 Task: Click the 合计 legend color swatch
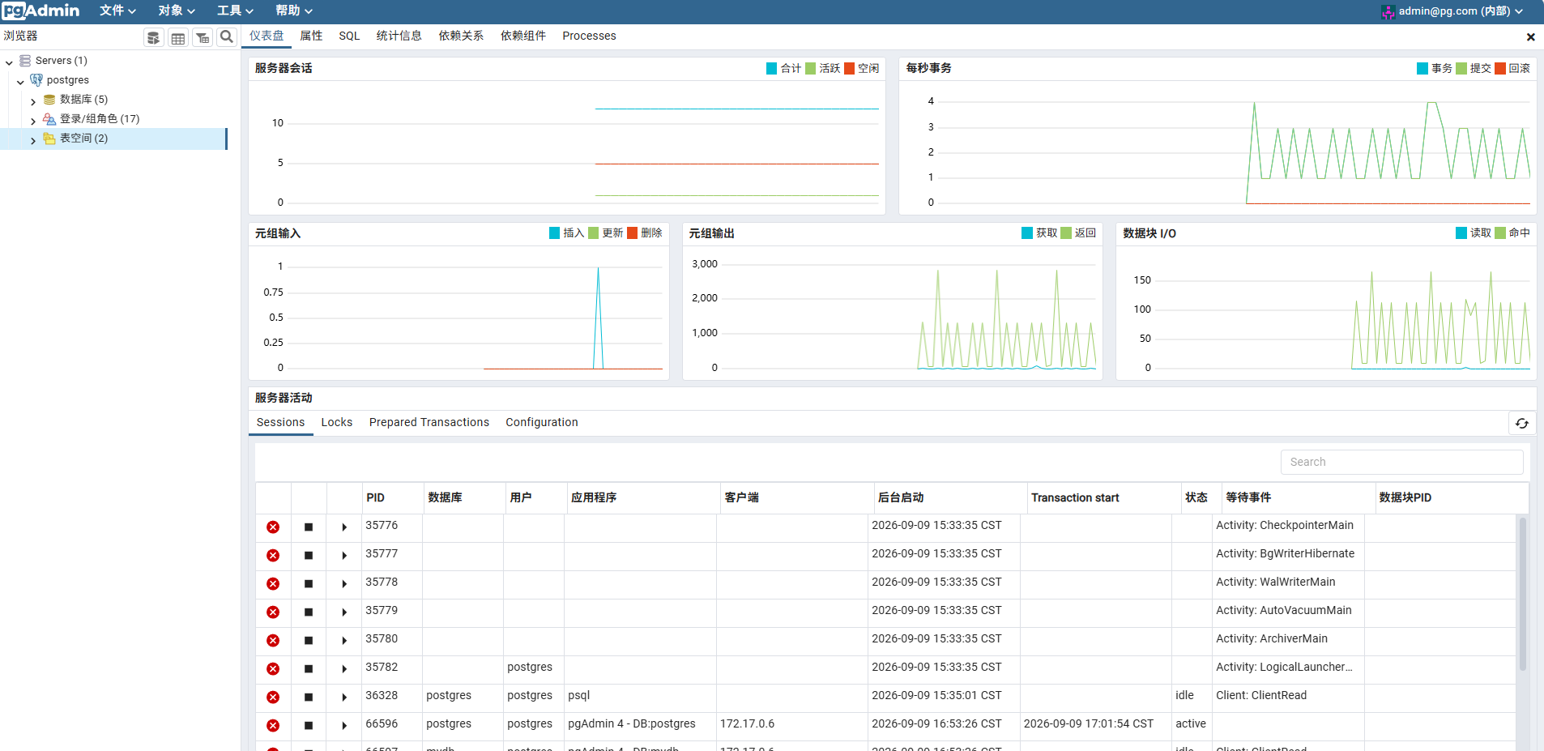(x=772, y=68)
